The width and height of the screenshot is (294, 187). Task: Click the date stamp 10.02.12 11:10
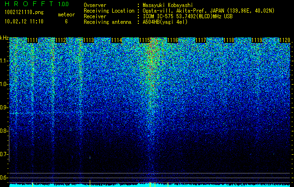tap(24, 22)
